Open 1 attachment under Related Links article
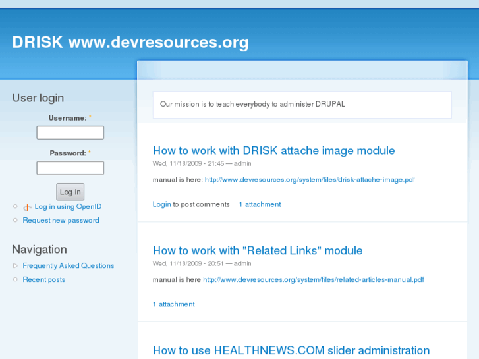Screen dimensions: 479x359 (x=174, y=304)
